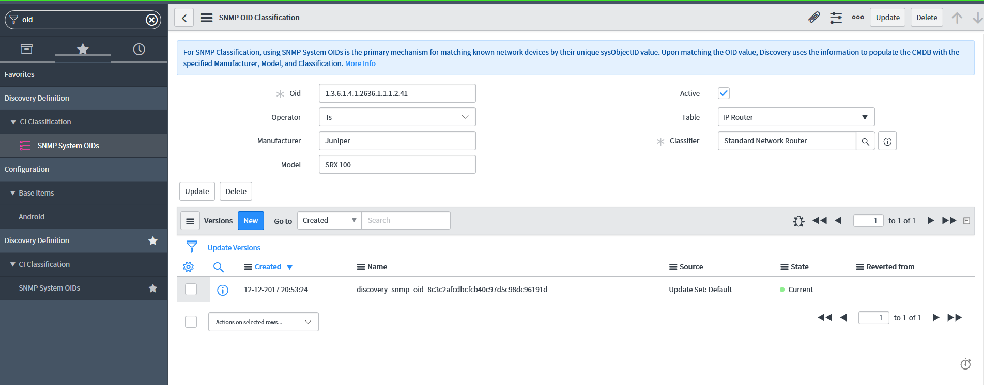Open the Table dropdown
Image resolution: width=984 pixels, height=385 pixels.
[796, 117]
